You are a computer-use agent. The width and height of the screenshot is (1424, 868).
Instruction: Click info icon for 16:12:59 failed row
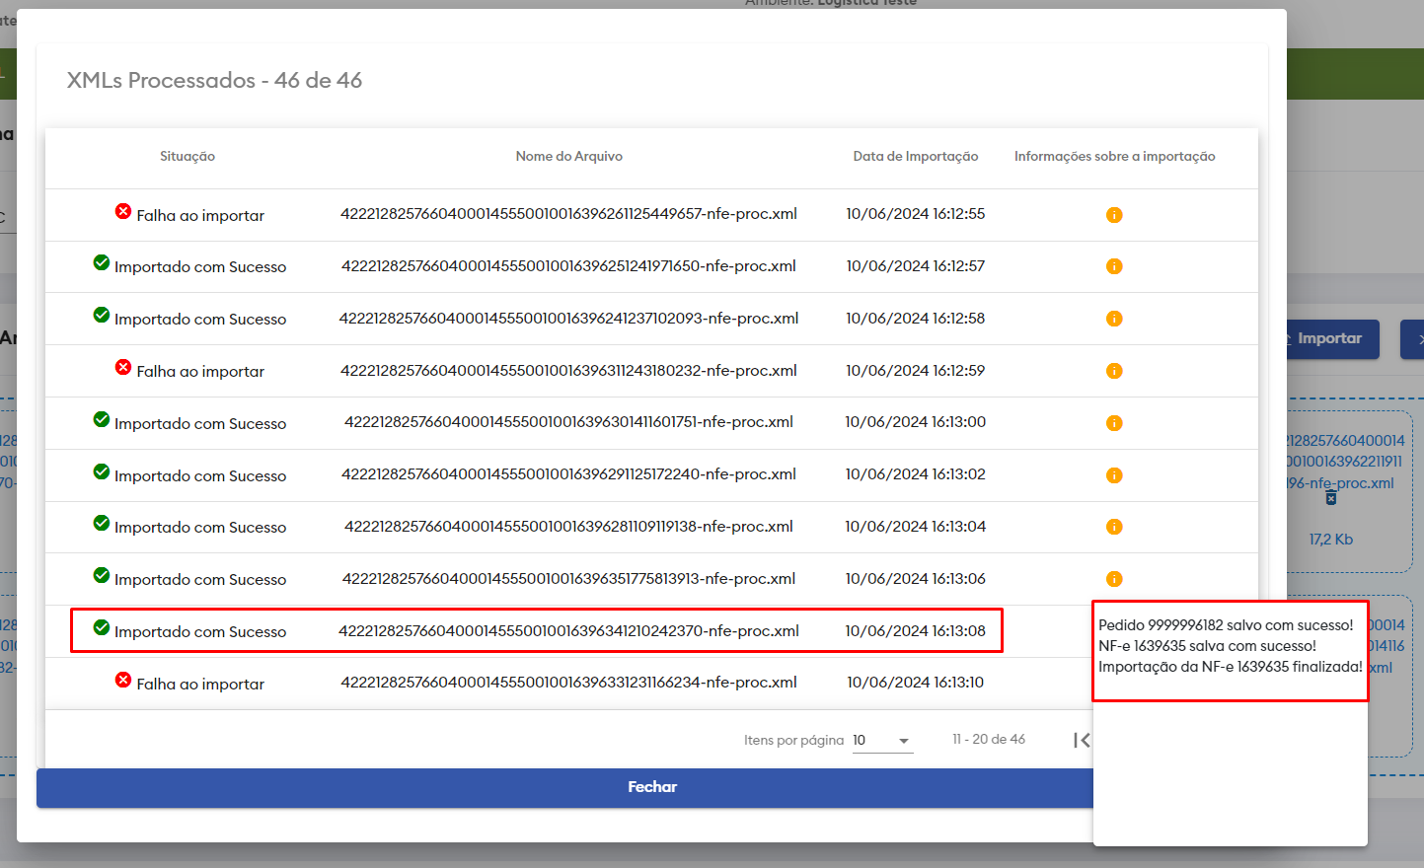click(x=1114, y=371)
